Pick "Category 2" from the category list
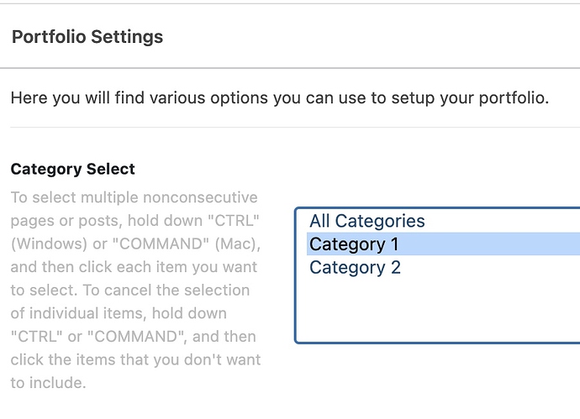580x419 pixels. click(355, 268)
